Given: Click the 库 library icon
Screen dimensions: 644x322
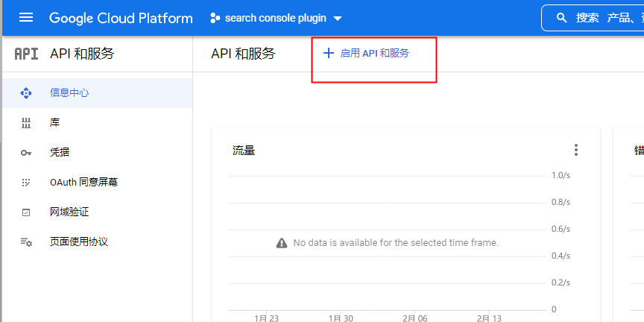Looking at the screenshot, I should (x=26, y=123).
